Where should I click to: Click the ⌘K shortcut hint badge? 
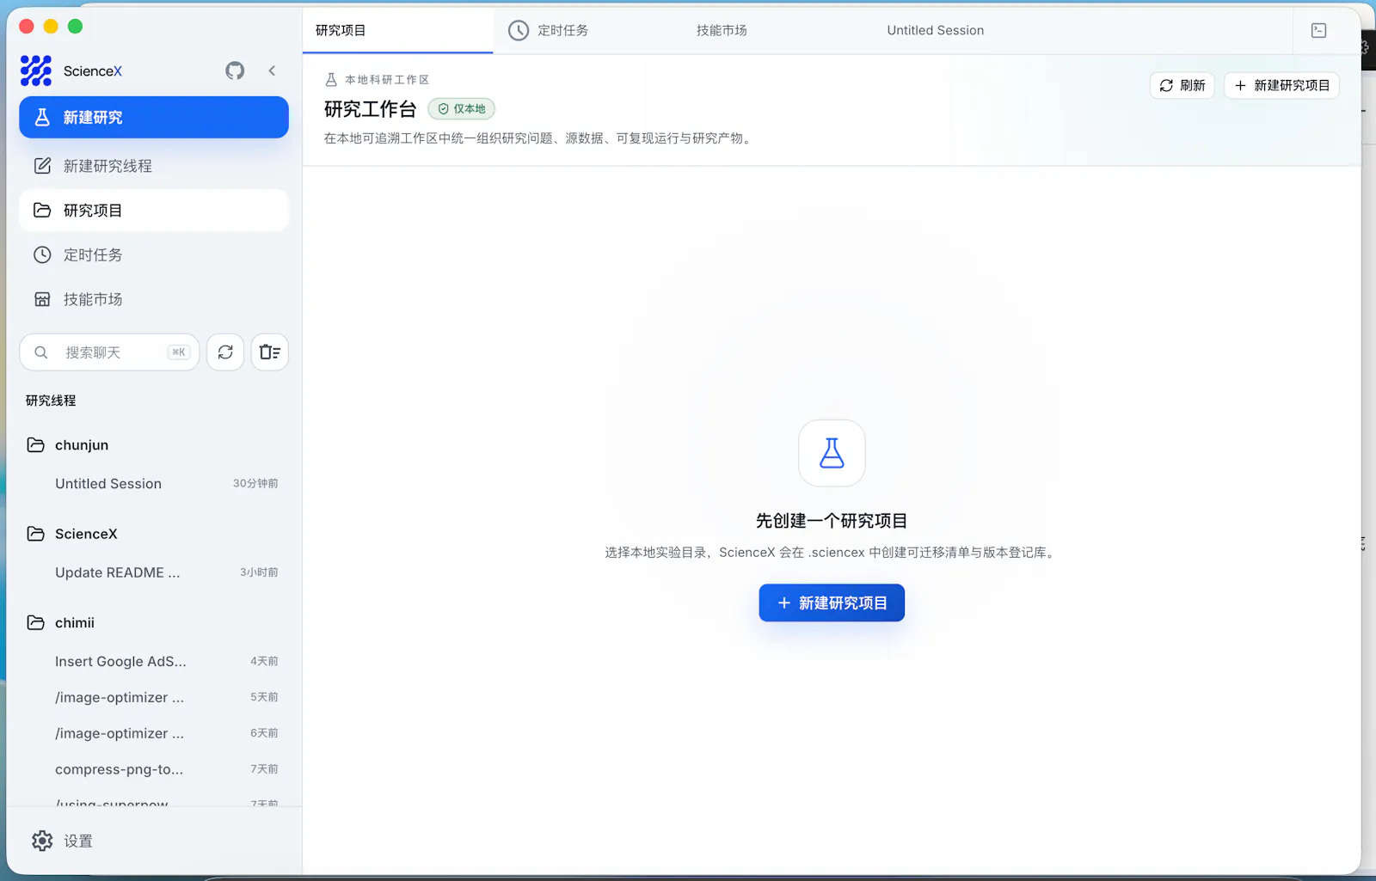(x=178, y=352)
